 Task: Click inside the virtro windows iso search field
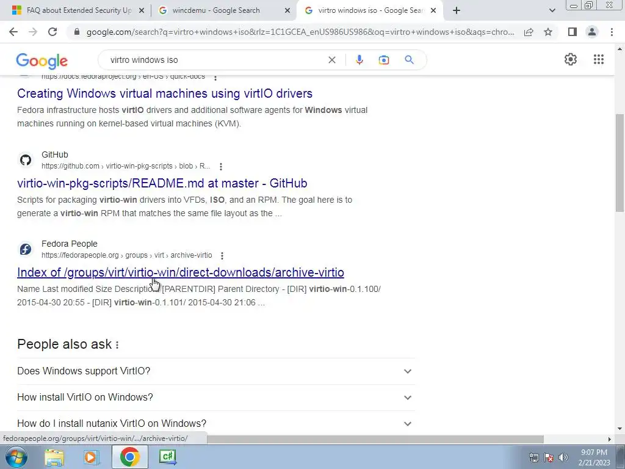tap(215, 60)
